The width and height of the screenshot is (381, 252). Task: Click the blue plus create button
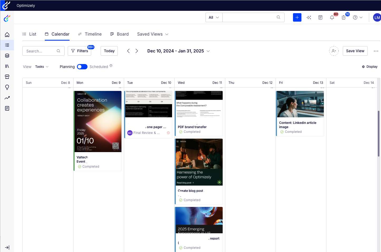tap(297, 17)
